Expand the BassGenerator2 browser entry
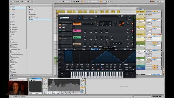Viewport: 174px width, 98px height. [x=28, y=18]
